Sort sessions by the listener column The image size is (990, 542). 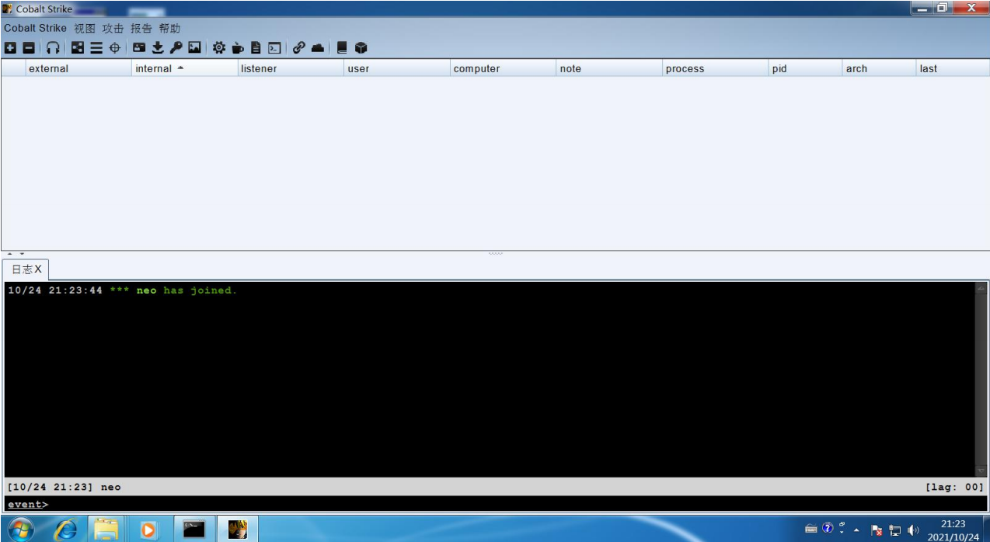click(x=291, y=68)
